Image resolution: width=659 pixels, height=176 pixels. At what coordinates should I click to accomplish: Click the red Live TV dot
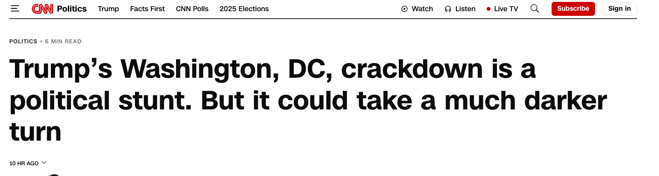(489, 9)
